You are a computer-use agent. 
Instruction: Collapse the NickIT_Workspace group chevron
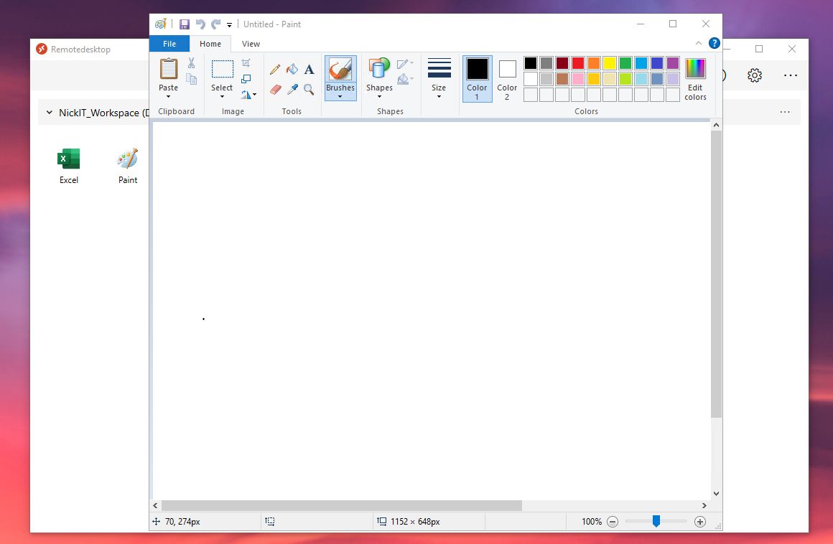[50, 113]
